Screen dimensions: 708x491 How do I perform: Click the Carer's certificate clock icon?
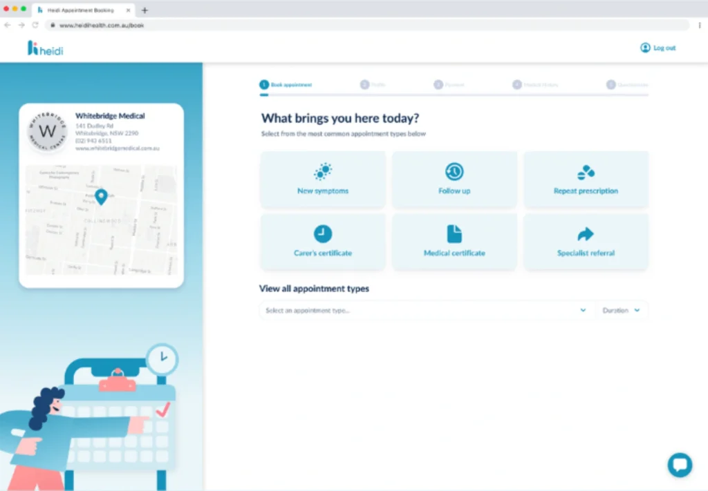point(323,233)
